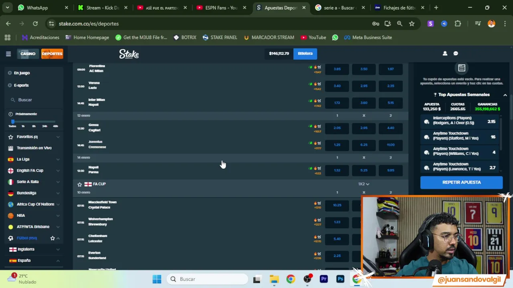Open the browser zoom magnifier icon

[400, 24]
